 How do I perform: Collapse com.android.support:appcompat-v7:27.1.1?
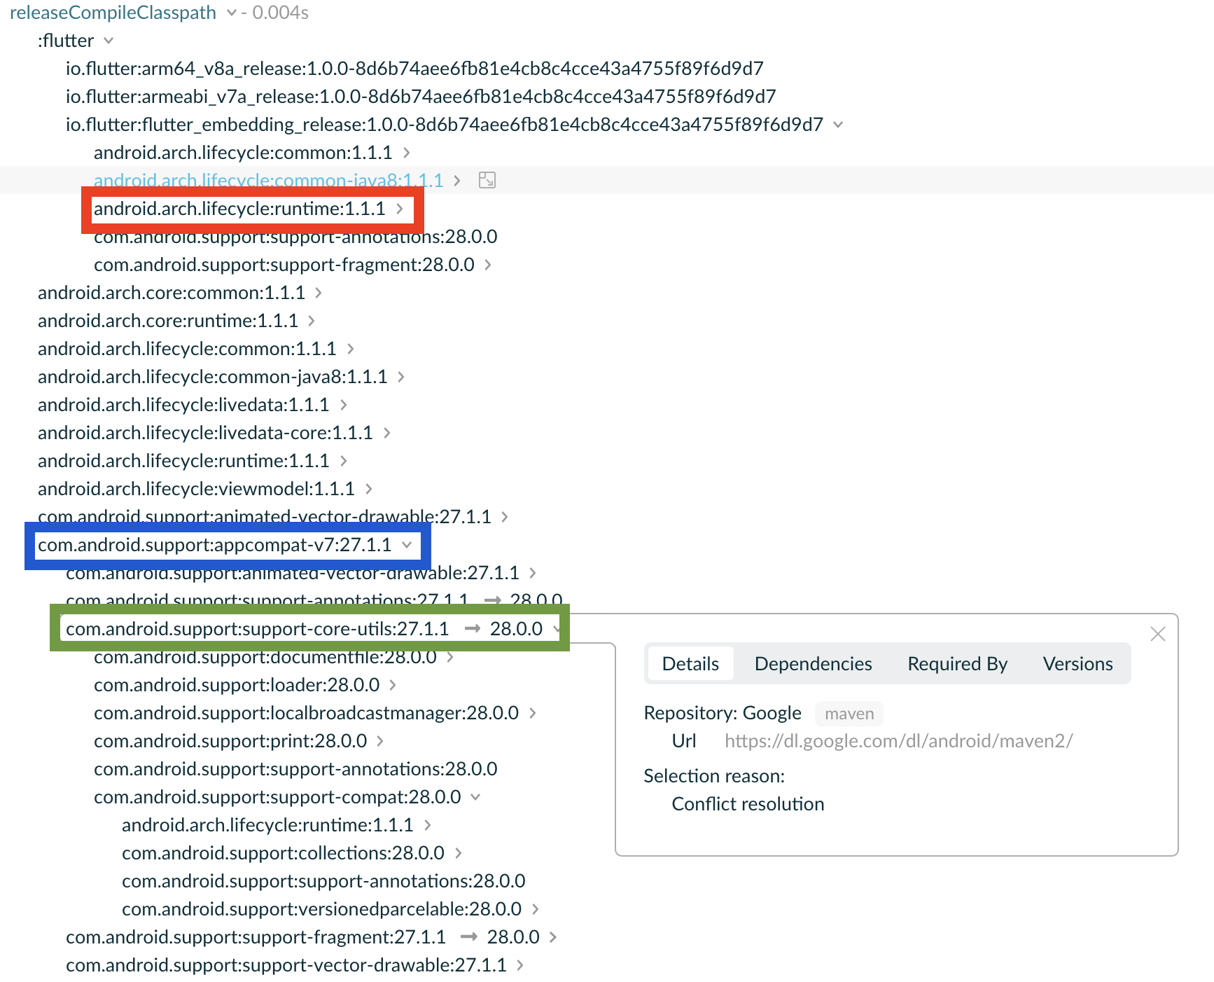(407, 545)
